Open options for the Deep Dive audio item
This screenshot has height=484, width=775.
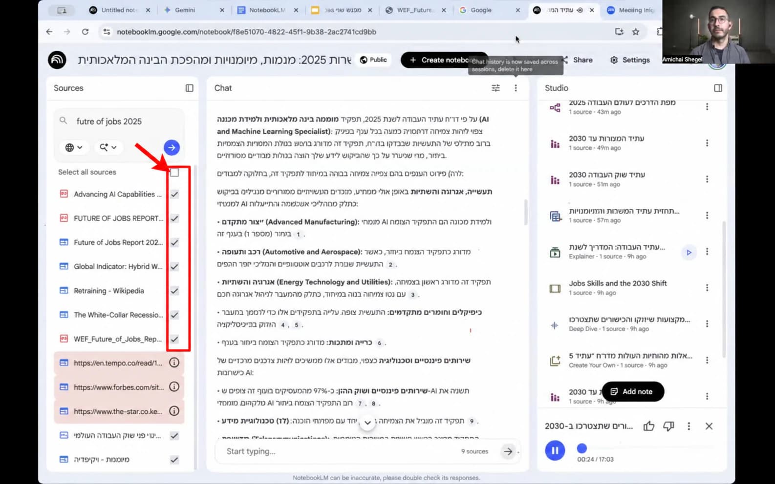[707, 324]
